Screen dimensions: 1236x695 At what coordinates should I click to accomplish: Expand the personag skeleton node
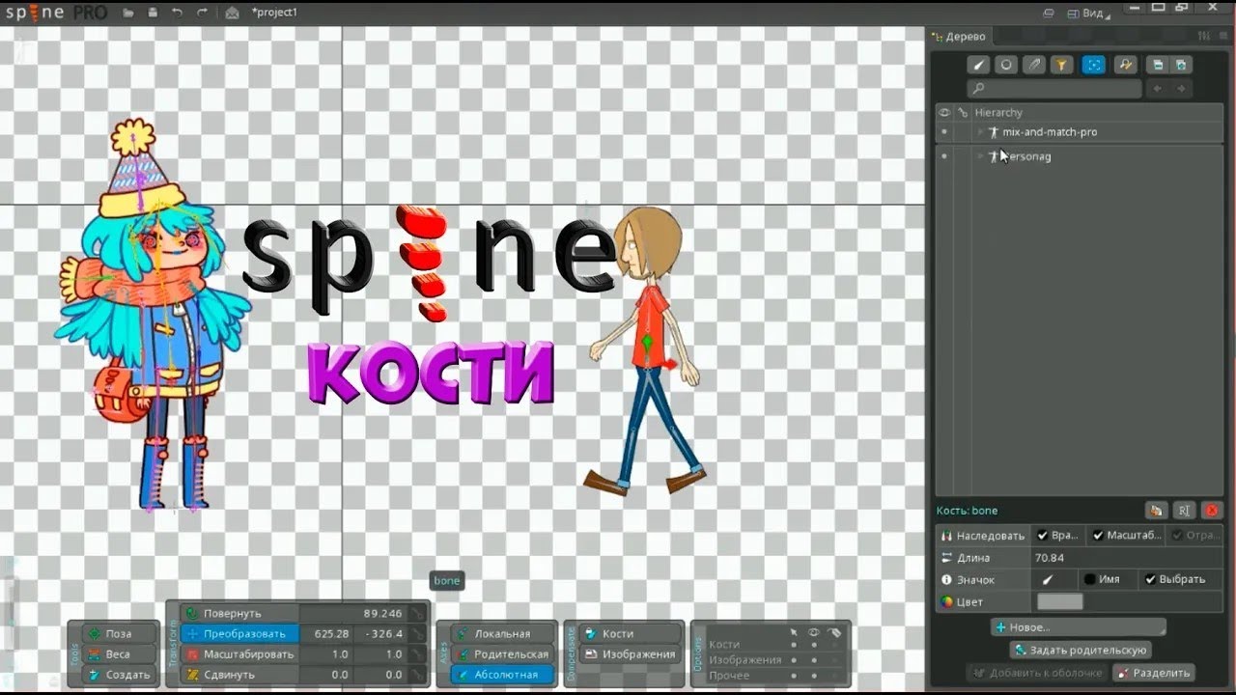coord(979,156)
